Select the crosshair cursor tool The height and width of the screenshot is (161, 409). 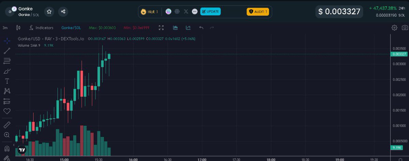click(7, 41)
